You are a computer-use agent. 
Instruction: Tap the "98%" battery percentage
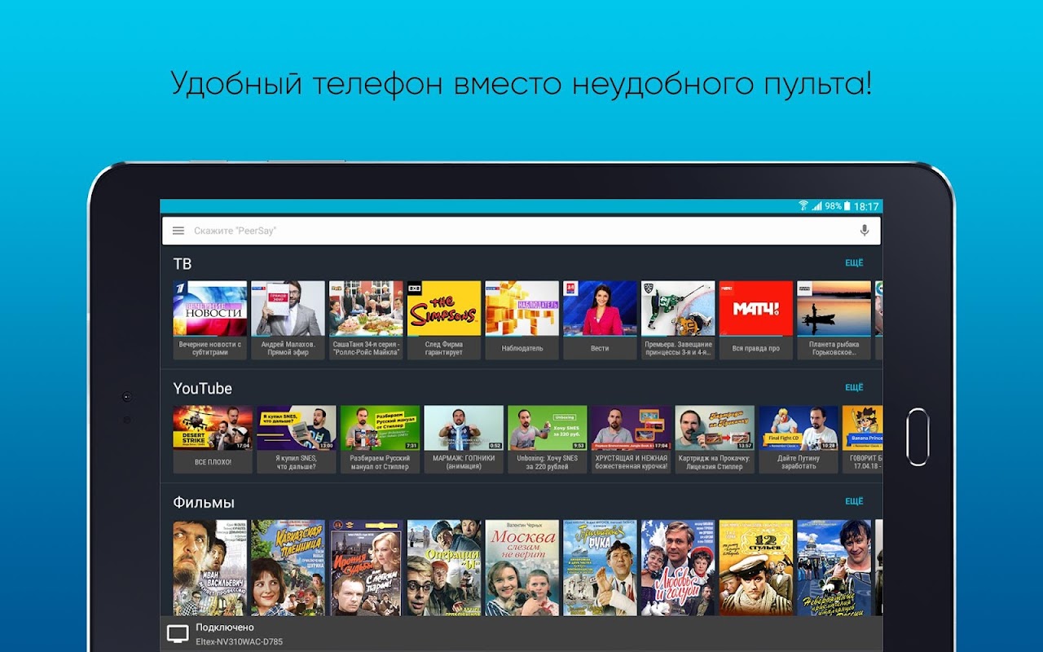point(833,206)
